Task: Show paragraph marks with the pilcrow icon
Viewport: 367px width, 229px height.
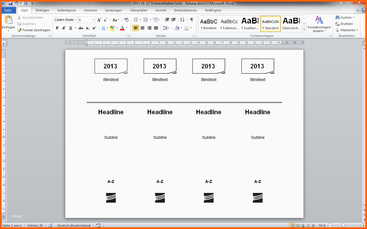Action: pos(192,20)
